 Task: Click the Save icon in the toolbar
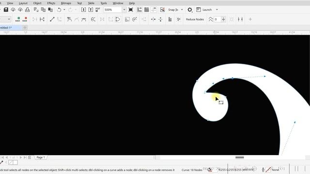coord(6,10)
